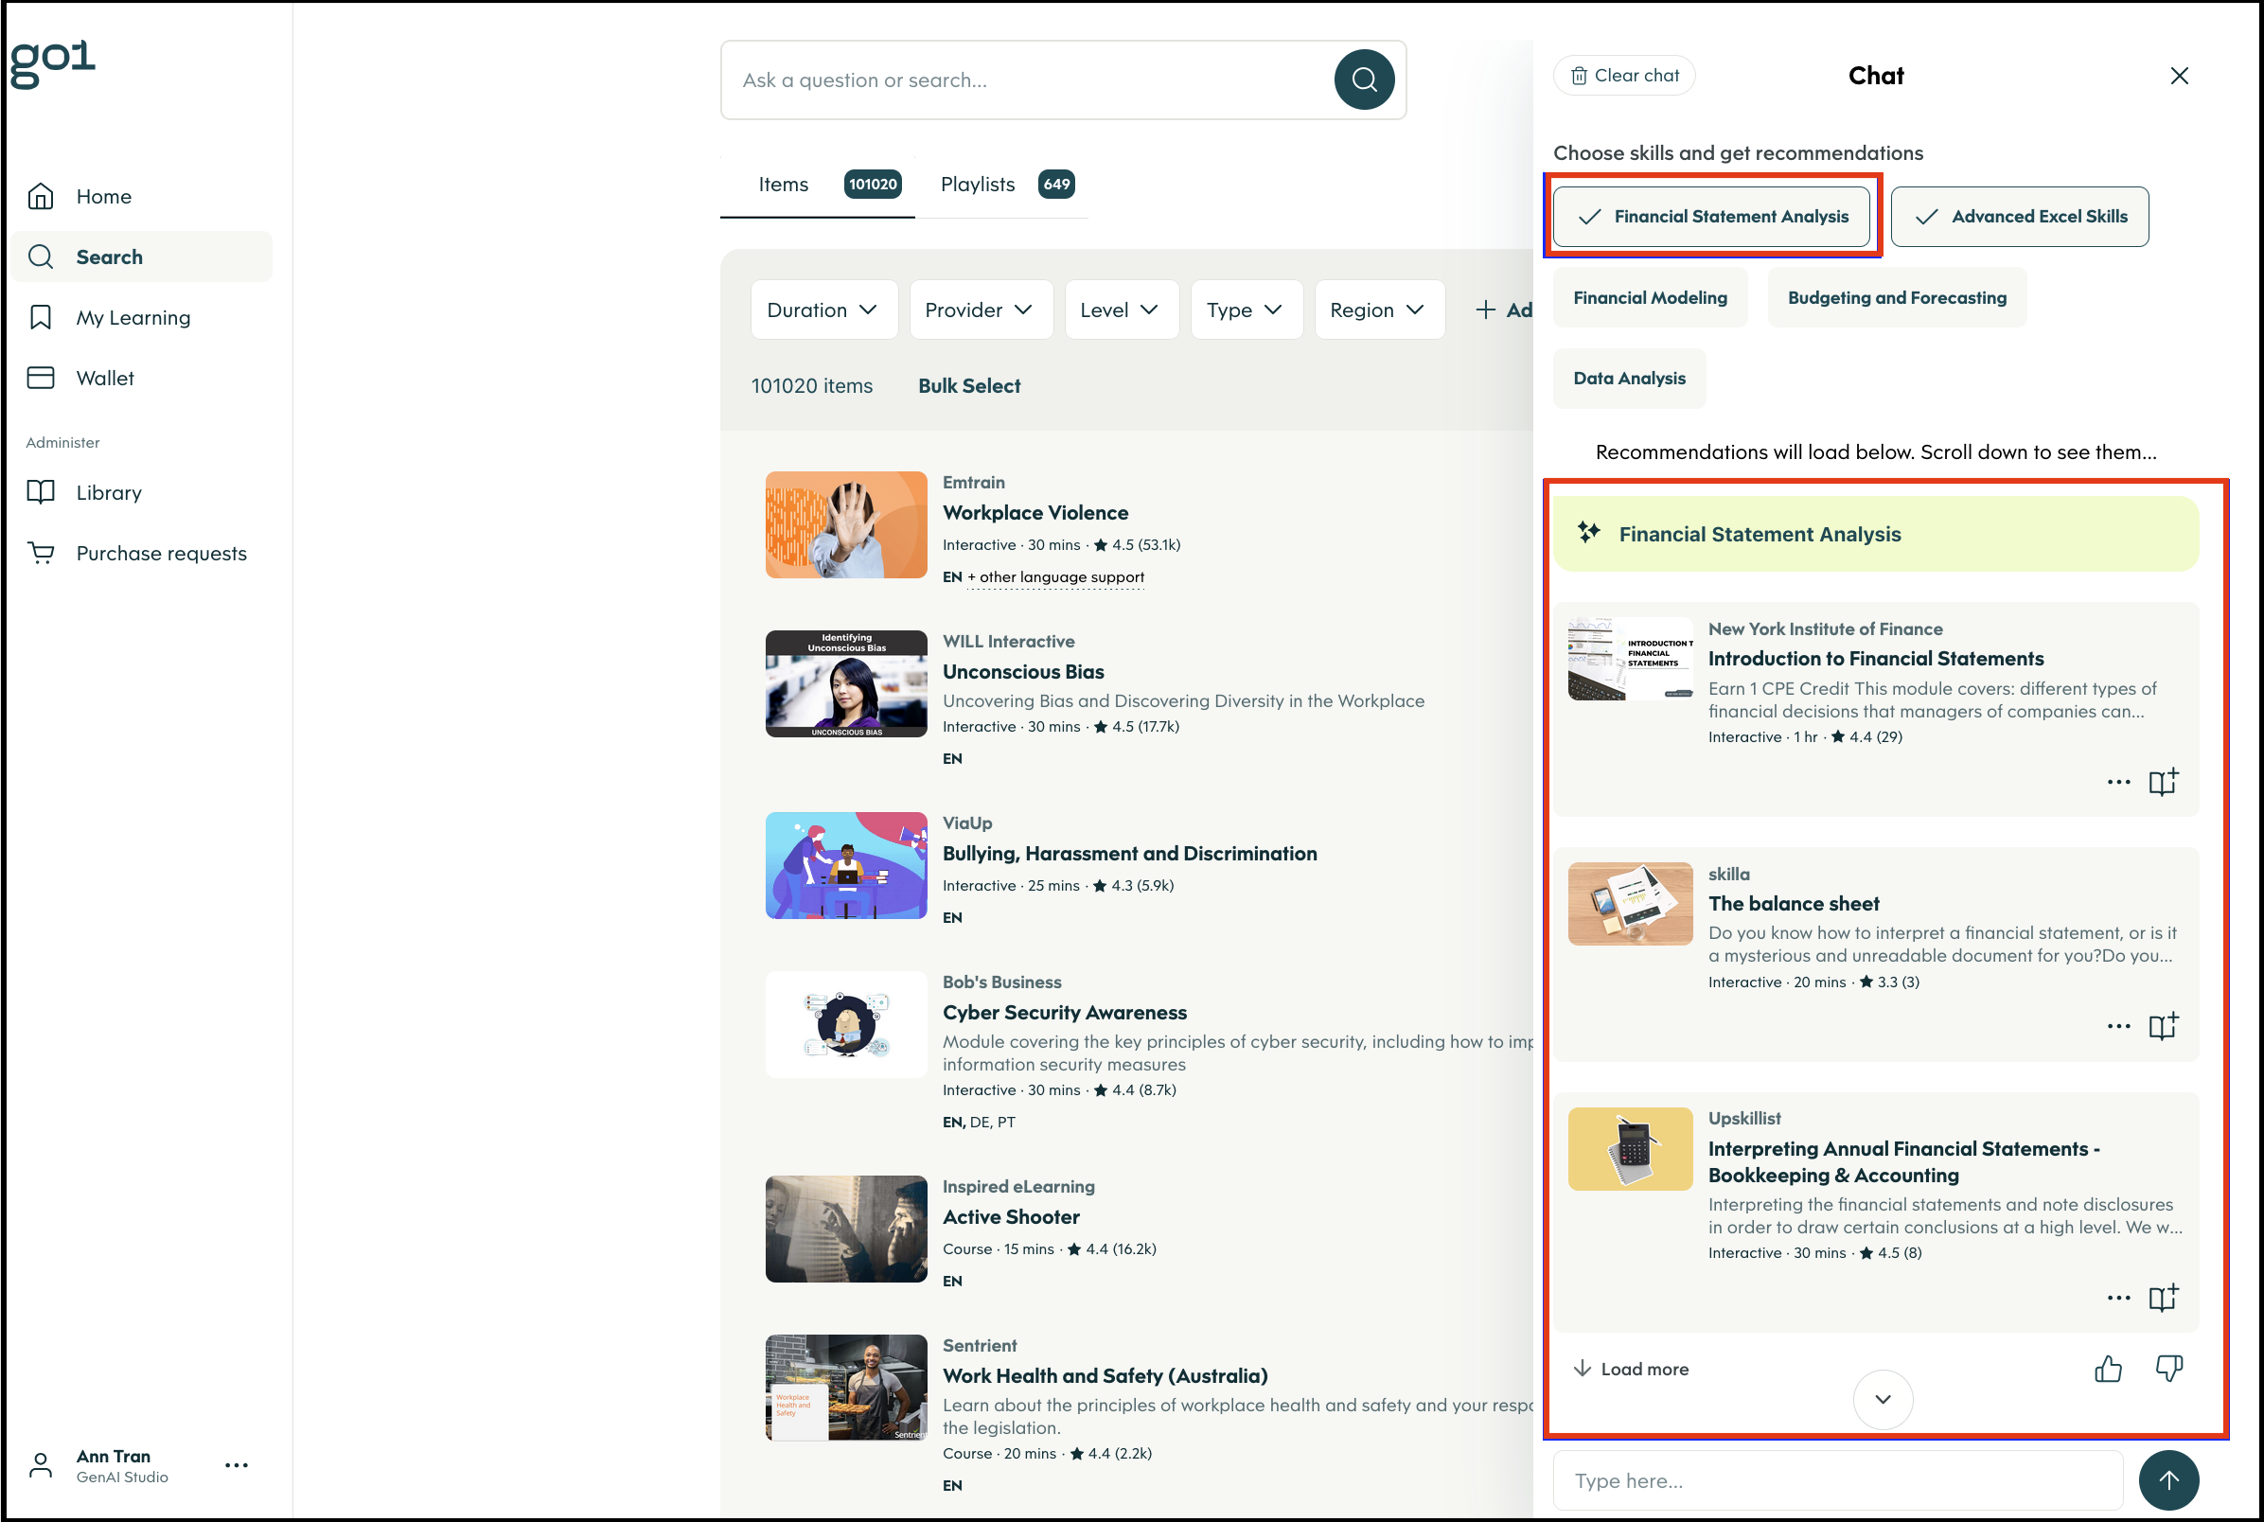2264x1522 pixels.
Task: Switch to the Playlists tab
Action: [x=1005, y=185]
